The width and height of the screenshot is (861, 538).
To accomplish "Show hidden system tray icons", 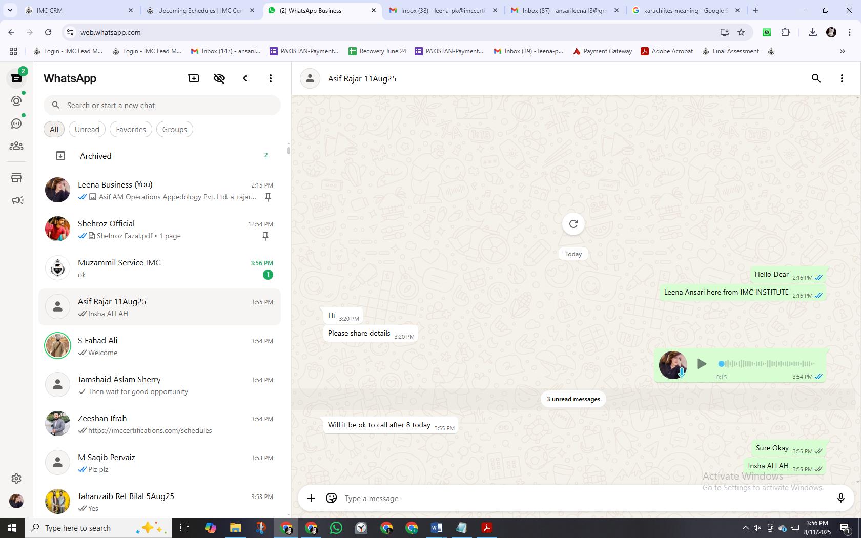I will pyautogui.click(x=745, y=528).
